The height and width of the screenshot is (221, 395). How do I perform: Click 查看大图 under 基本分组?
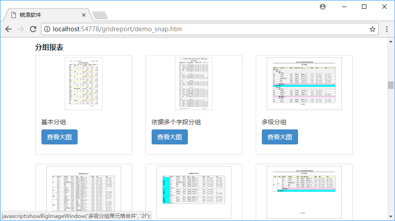click(x=60, y=137)
